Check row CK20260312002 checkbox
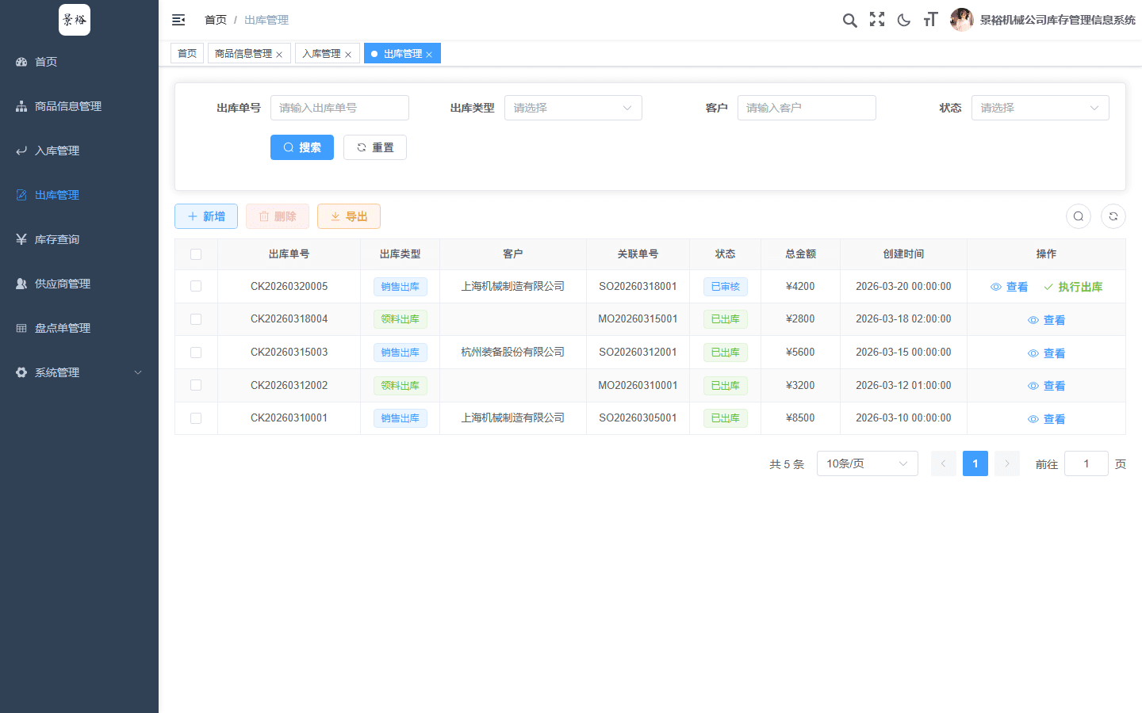Screen dimensions: 1142x713 coord(196,385)
